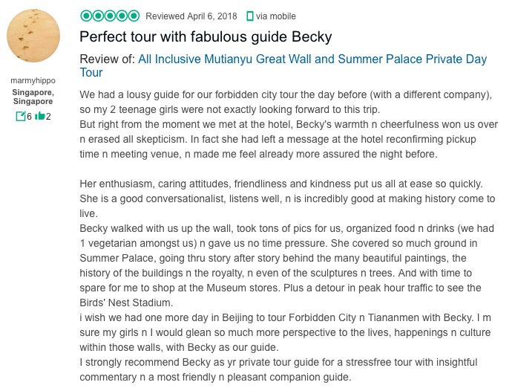Click the review contributions pencil icon

(21, 116)
